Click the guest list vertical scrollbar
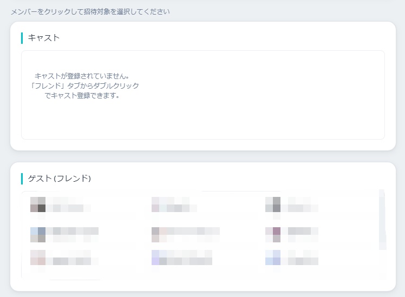Viewport: 405px width, 297px height. 382,220
